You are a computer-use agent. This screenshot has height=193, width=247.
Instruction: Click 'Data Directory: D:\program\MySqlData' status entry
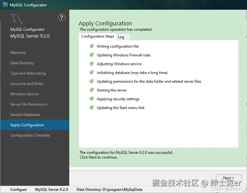point(109,190)
